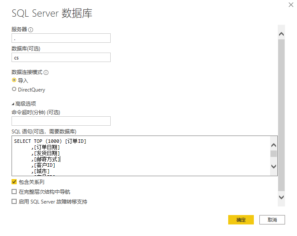
Task: Enable SQL Server 故障转移支持 checkbox
Action: [14, 201]
